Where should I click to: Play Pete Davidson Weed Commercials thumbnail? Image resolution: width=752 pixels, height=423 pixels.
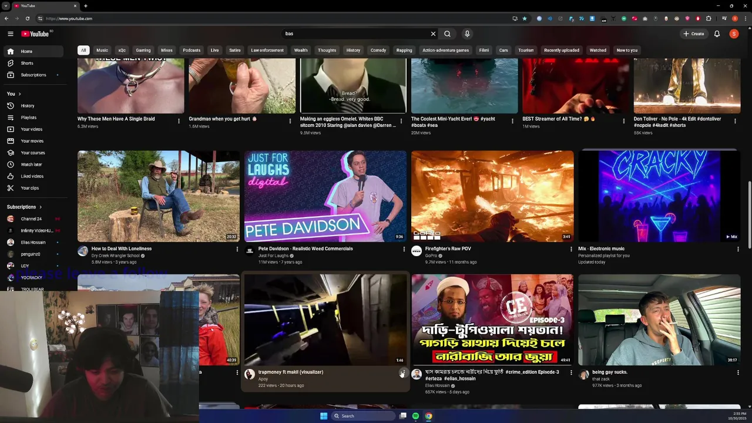(325, 196)
